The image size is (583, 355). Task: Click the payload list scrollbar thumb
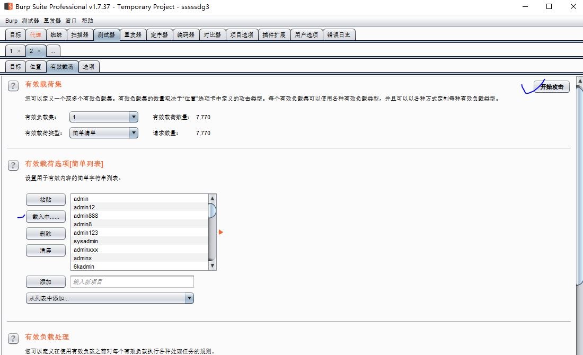(213, 210)
